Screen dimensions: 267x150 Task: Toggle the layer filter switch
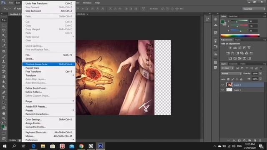coord(261,68)
